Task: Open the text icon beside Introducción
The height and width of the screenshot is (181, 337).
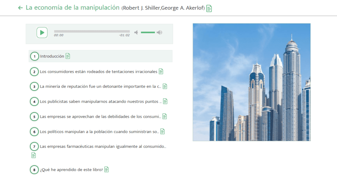Action: point(68,56)
